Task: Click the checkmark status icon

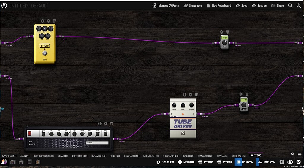Action: click(x=299, y=162)
